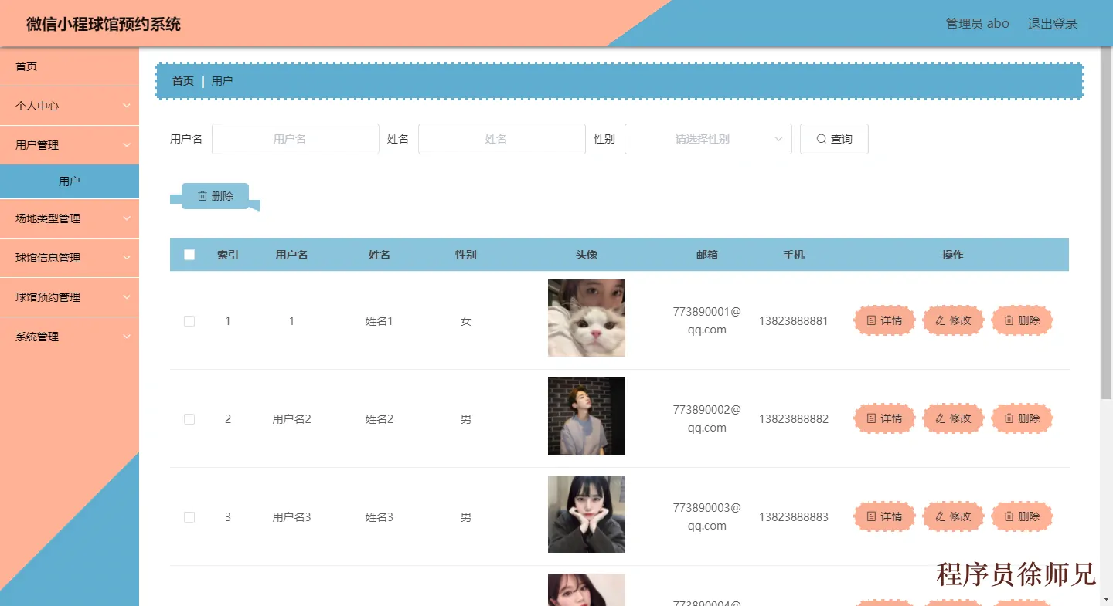1113x606 pixels.
Task: Run search with 查询 button
Action: (834, 139)
